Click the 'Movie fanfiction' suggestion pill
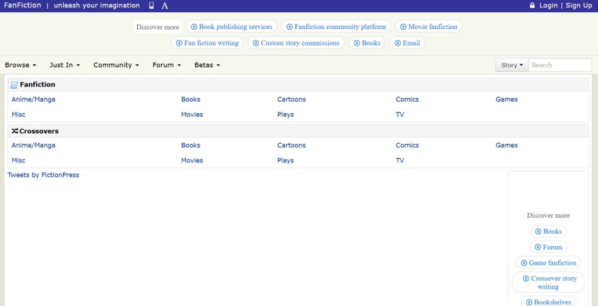The height and width of the screenshot is (306, 598). (428, 27)
